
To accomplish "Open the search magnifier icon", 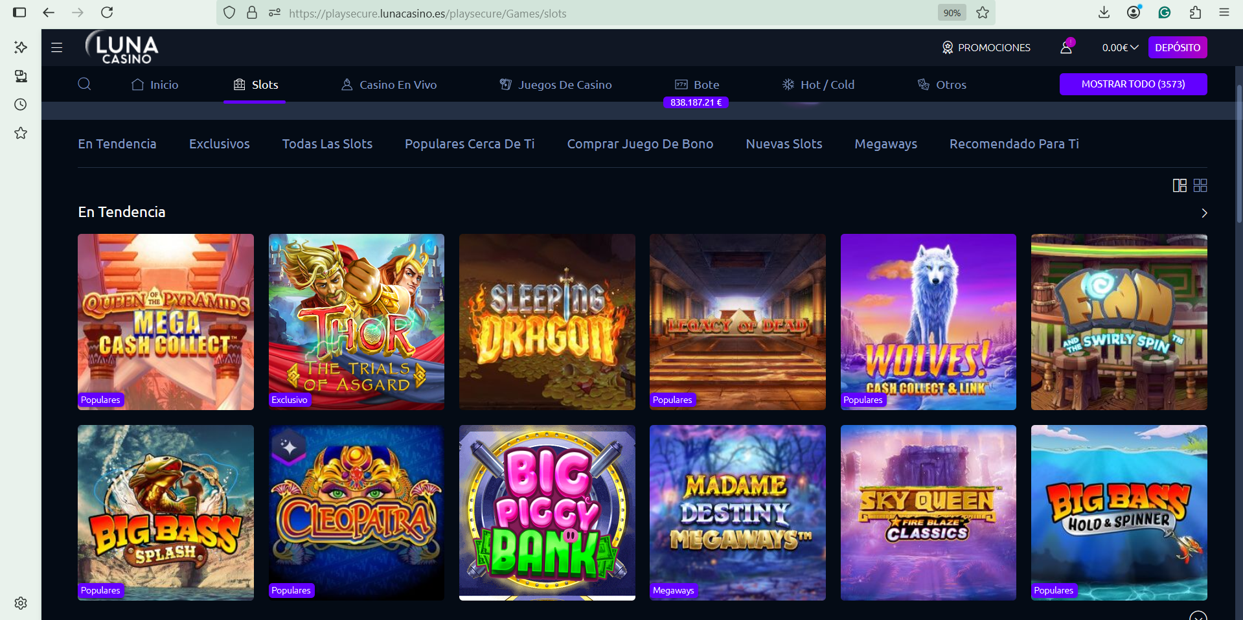I will tap(84, 84).
